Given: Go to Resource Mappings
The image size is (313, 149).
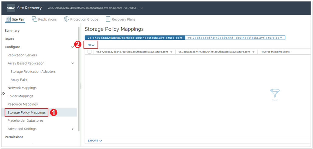Looking at the screenshot, I should [22, 104].
